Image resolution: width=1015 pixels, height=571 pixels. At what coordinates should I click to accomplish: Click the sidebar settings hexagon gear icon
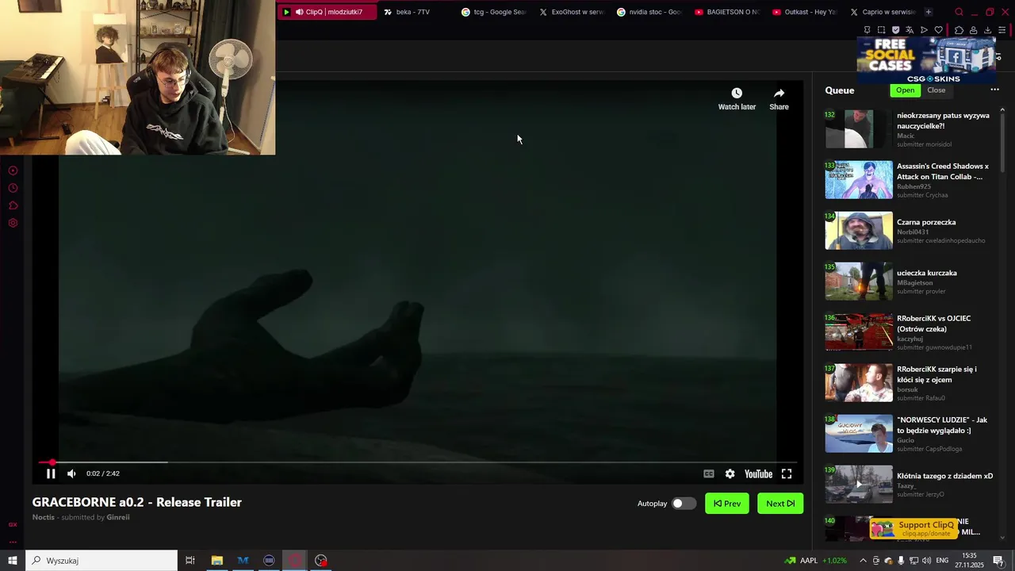click(x=13, y=223)
